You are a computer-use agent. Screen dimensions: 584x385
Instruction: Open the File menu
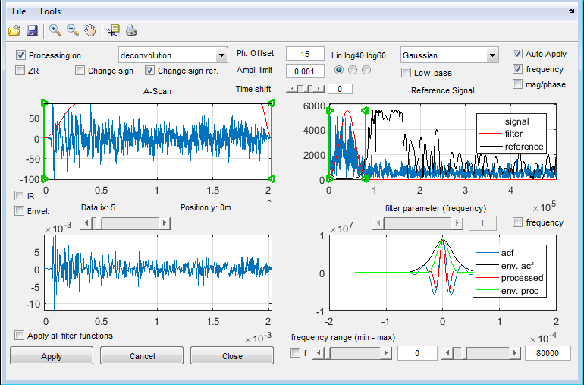click(19, 11)
